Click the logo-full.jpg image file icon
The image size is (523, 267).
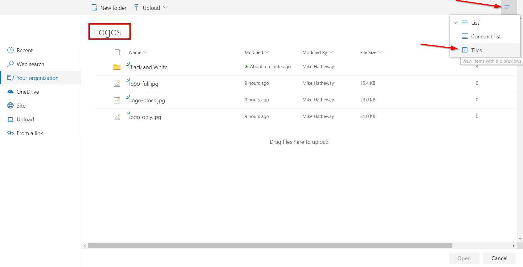(x=117, y=84)
